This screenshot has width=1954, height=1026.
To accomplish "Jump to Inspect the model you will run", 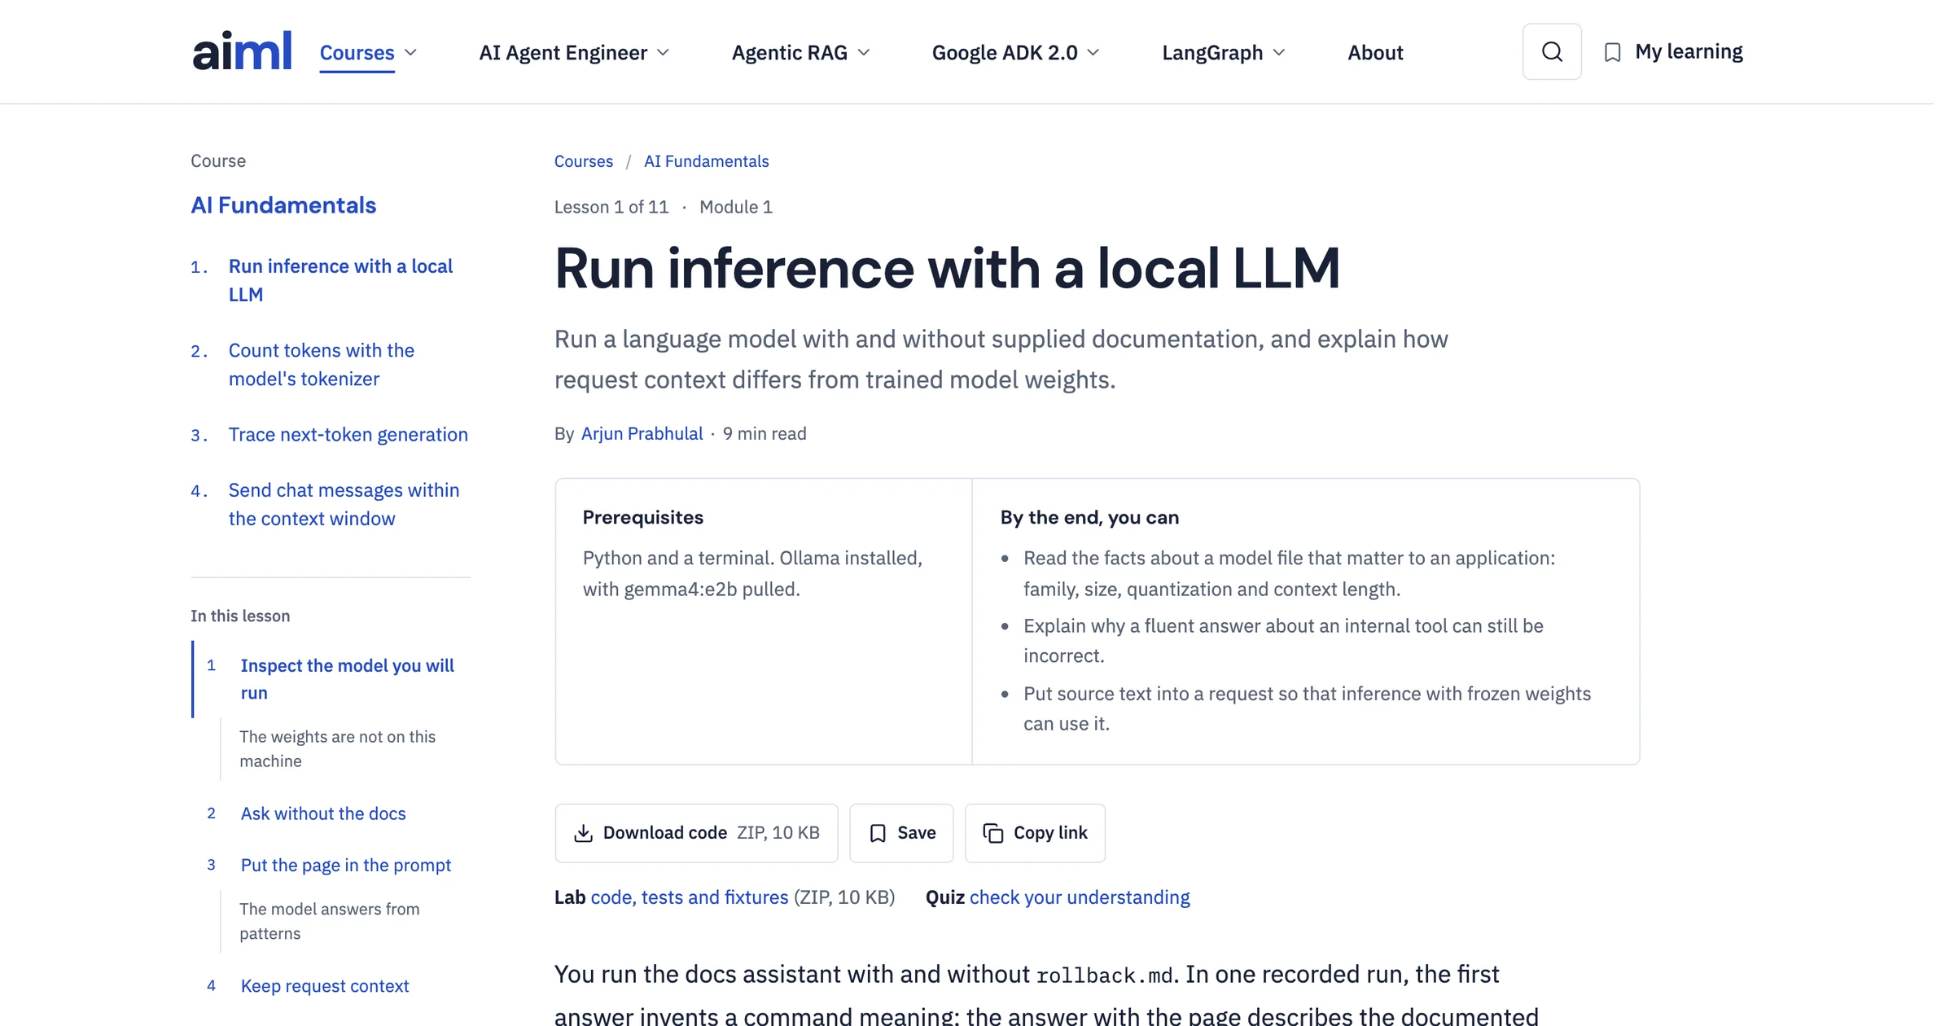I will pyautogui.click(x=347, y=679).
